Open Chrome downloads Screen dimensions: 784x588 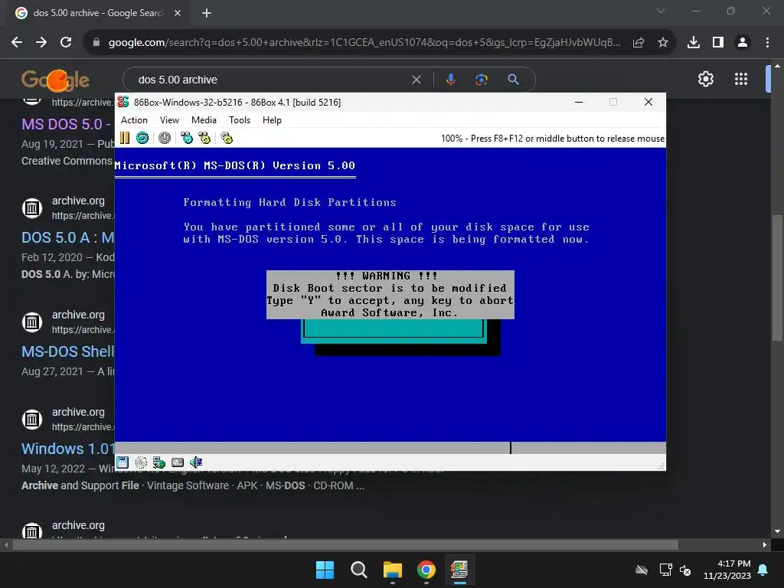(x=694, y=43)
